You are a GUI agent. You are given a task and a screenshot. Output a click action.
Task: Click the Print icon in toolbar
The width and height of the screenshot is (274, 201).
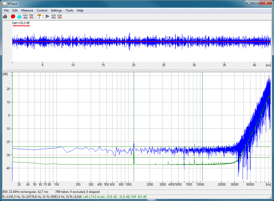tap(5, 16)
